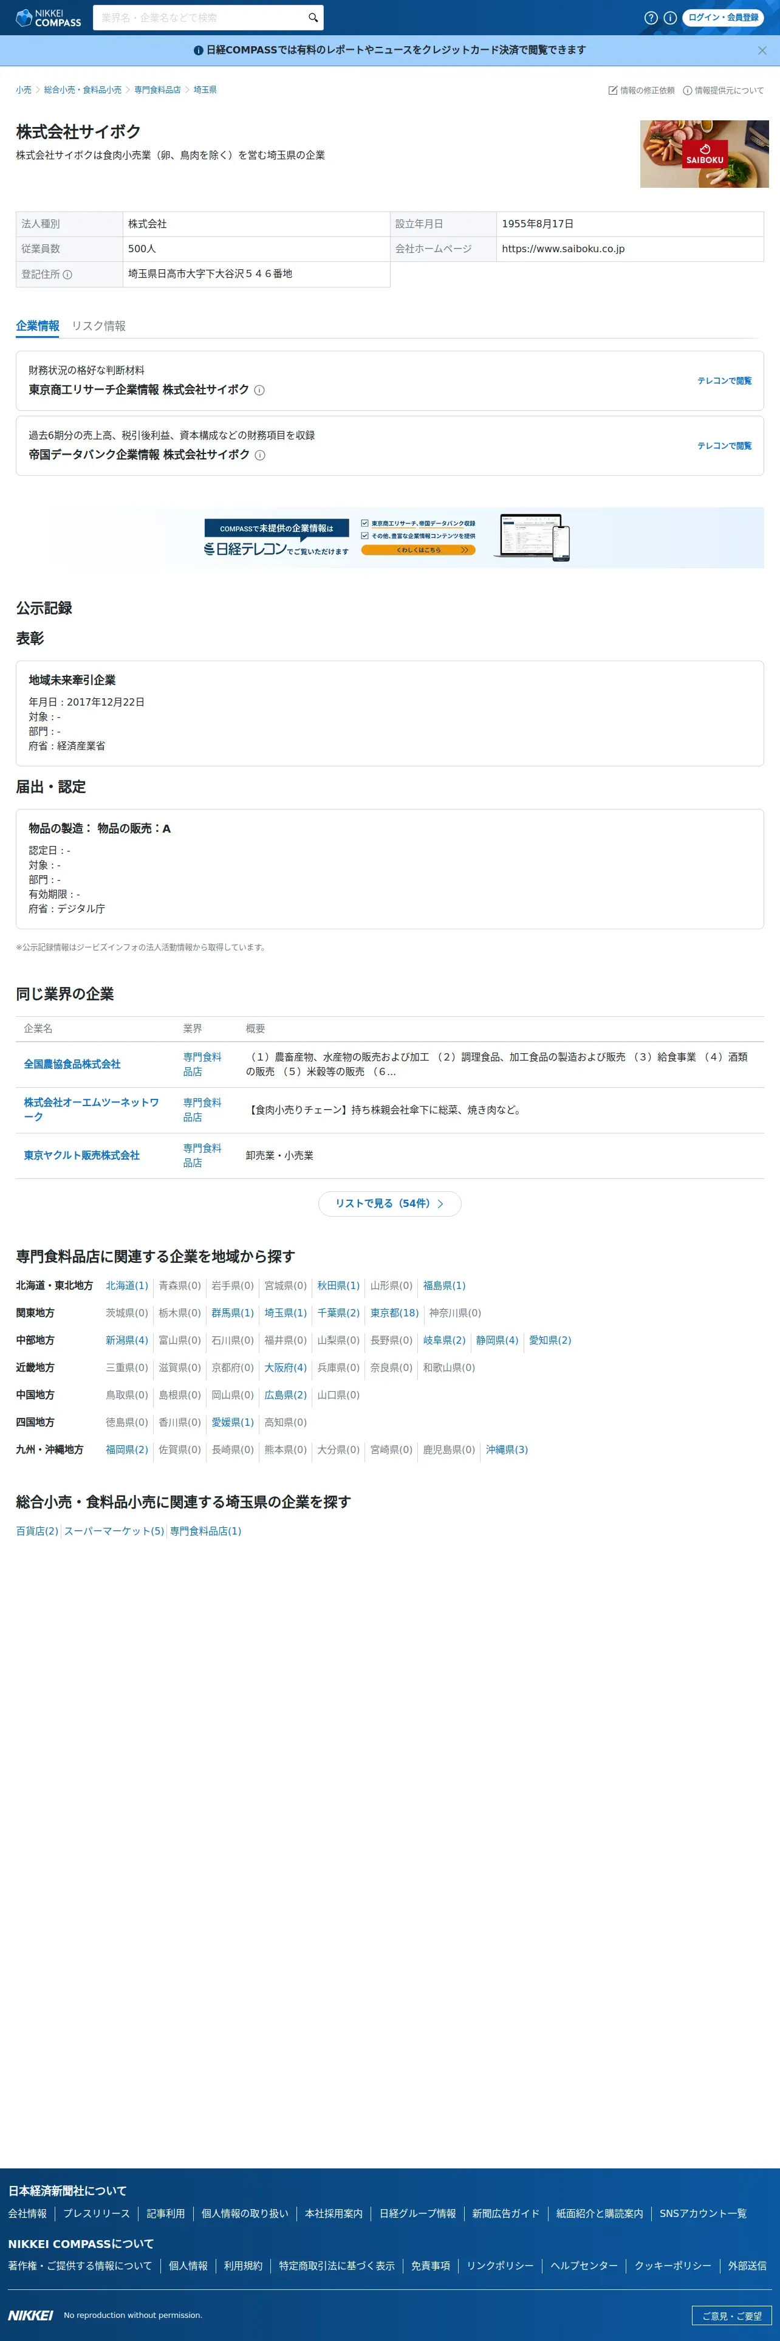Click テレコンで閲覧 for 東京商工リサーチ

pyautogui.click(x=724, y=381)
